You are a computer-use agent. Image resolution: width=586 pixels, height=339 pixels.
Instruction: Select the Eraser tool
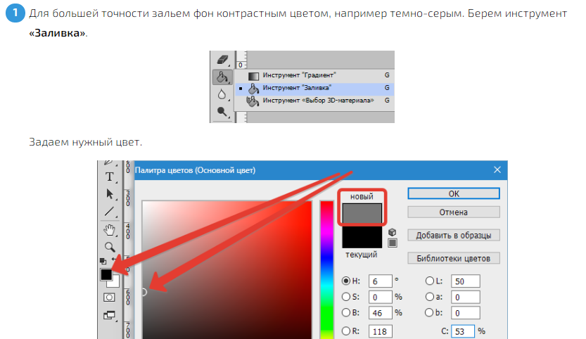[223, 59]
